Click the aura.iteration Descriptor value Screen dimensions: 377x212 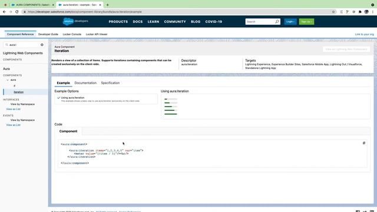(x=189, y=64)
